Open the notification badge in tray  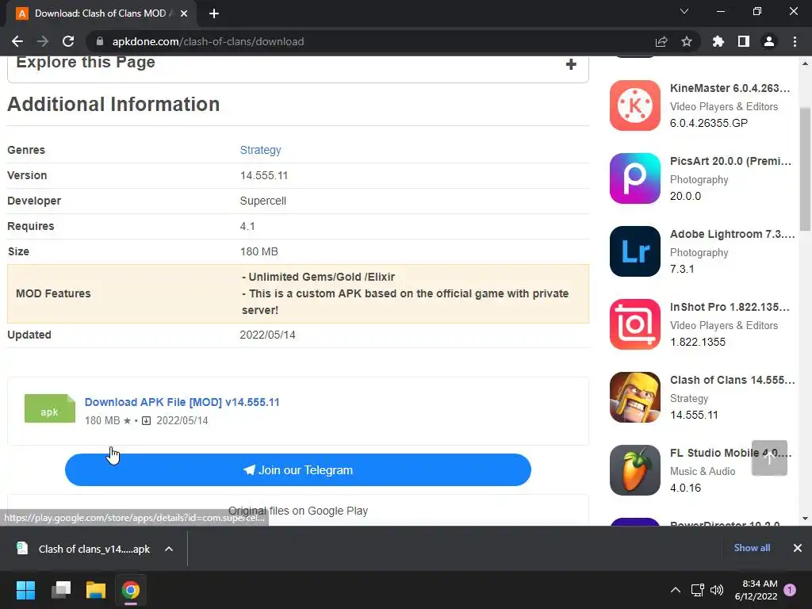pos(790,590)
